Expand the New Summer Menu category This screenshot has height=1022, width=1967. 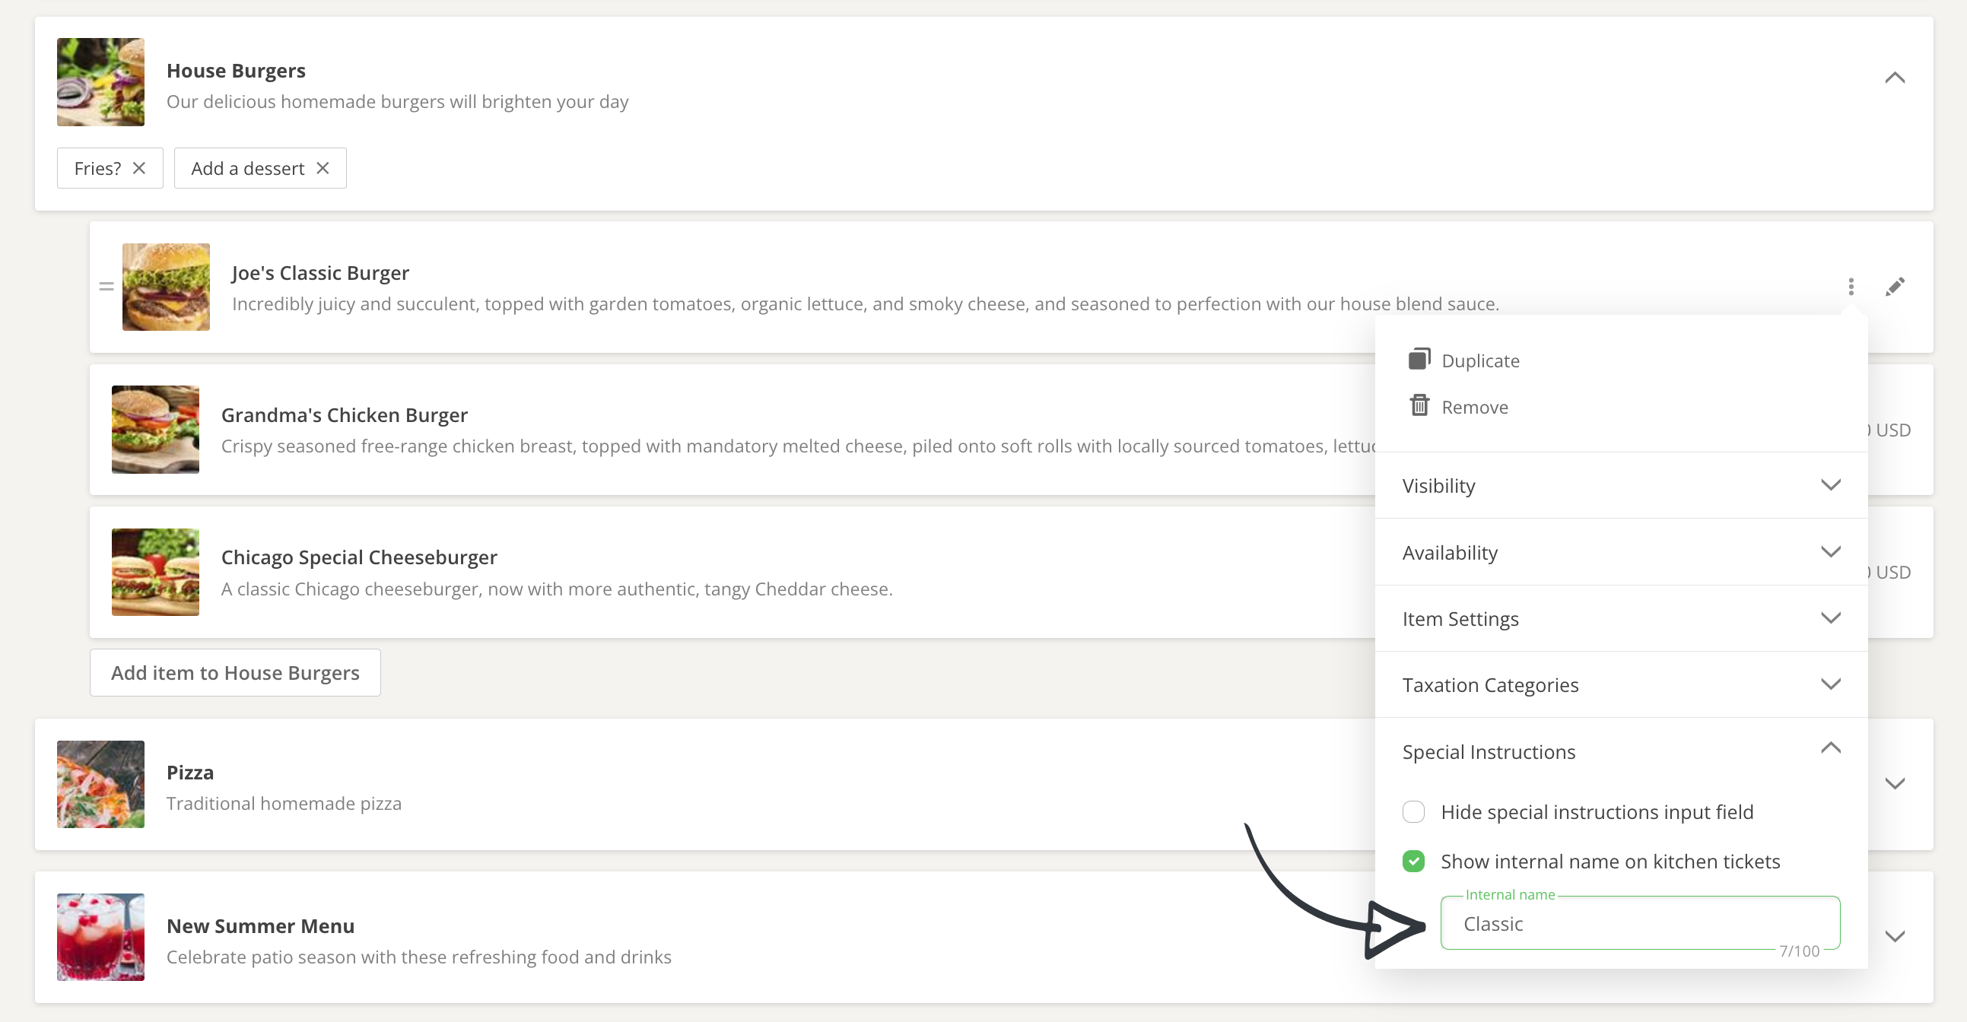[1895, 937]
